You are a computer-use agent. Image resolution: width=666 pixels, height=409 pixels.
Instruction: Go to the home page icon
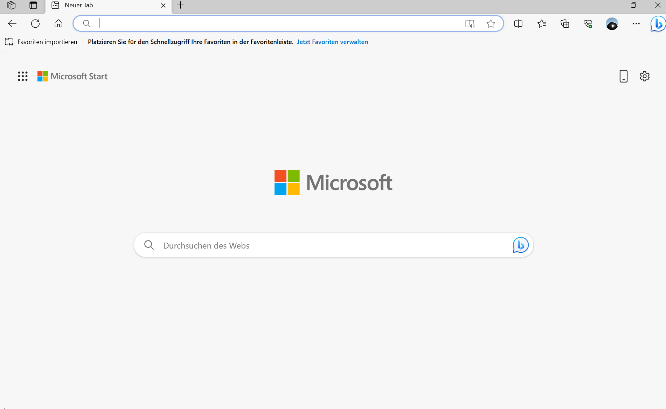(x=58, y=23)
